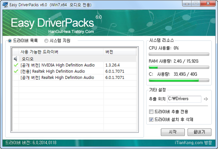Click the RAM 사용량 progress bar
Image resolution: width=218 pixels, height=149 pixels.
pos(179,67)
